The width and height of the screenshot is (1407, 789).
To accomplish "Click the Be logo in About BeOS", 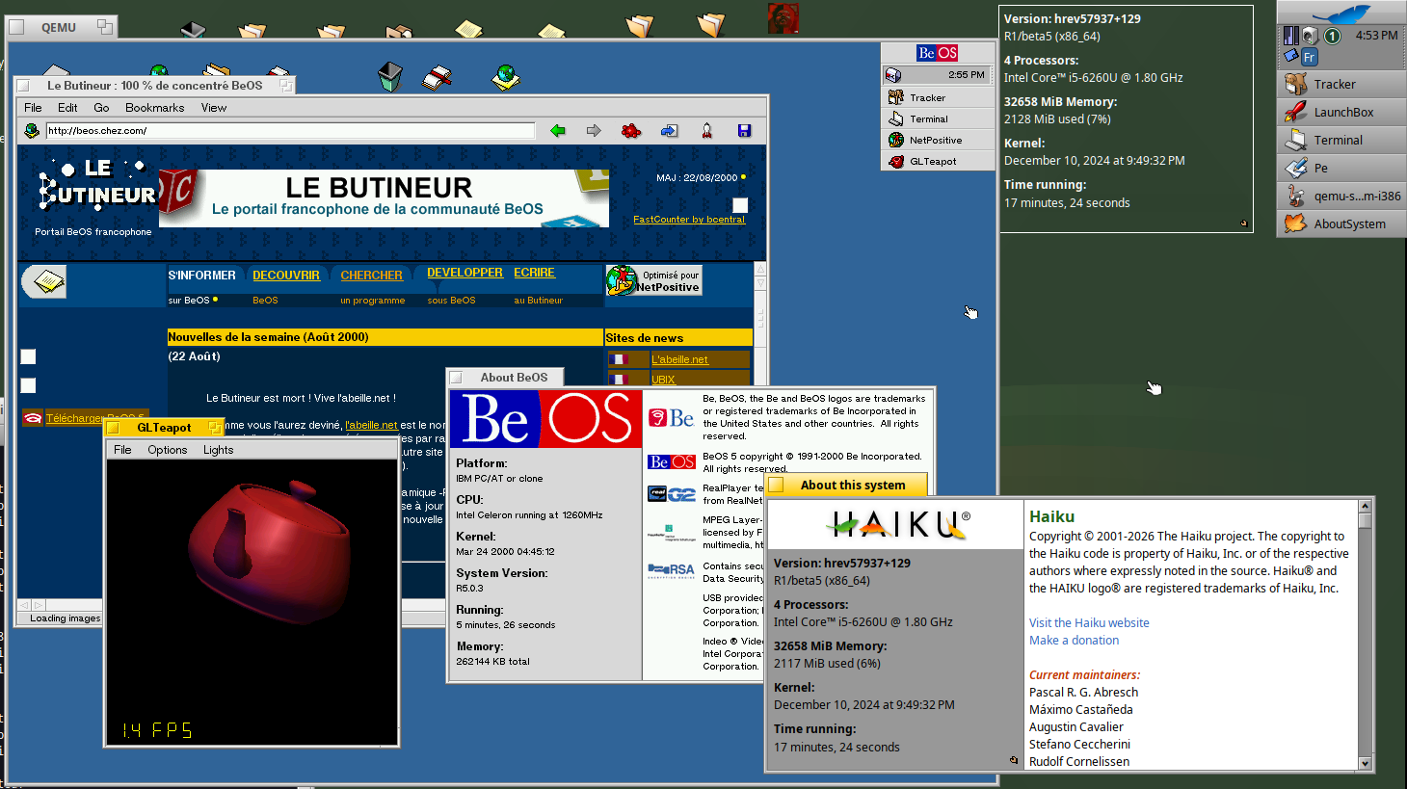I will [671, 418].
